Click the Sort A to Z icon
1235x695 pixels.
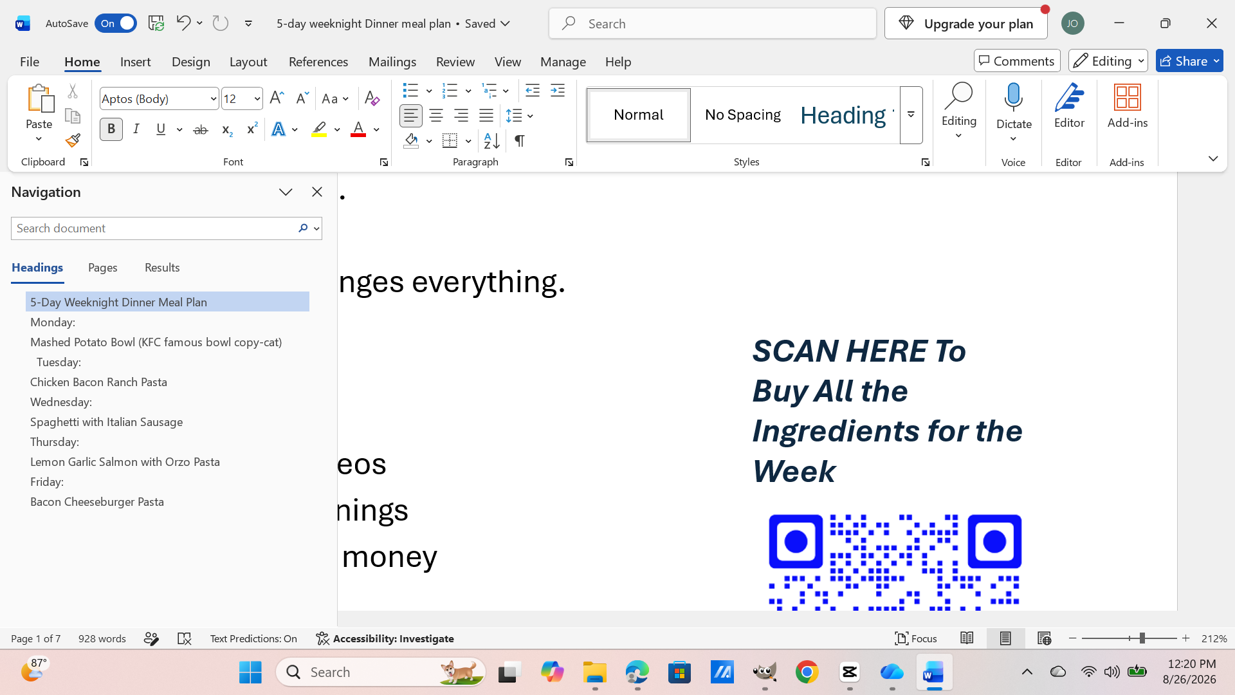pos(491,140)
